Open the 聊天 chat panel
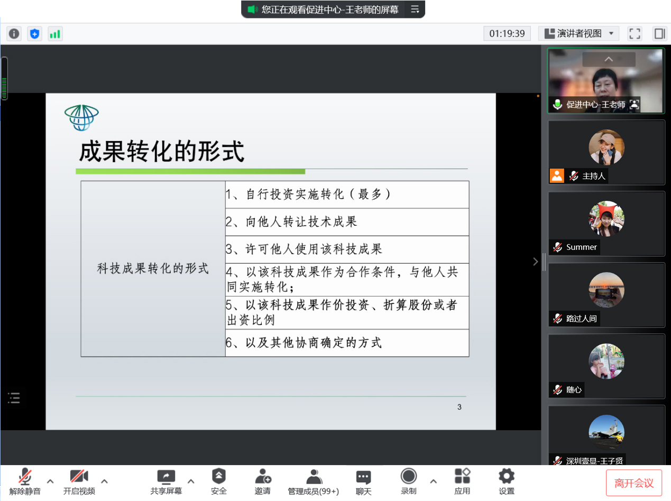 pyautogui.click(x=363, y=481)
